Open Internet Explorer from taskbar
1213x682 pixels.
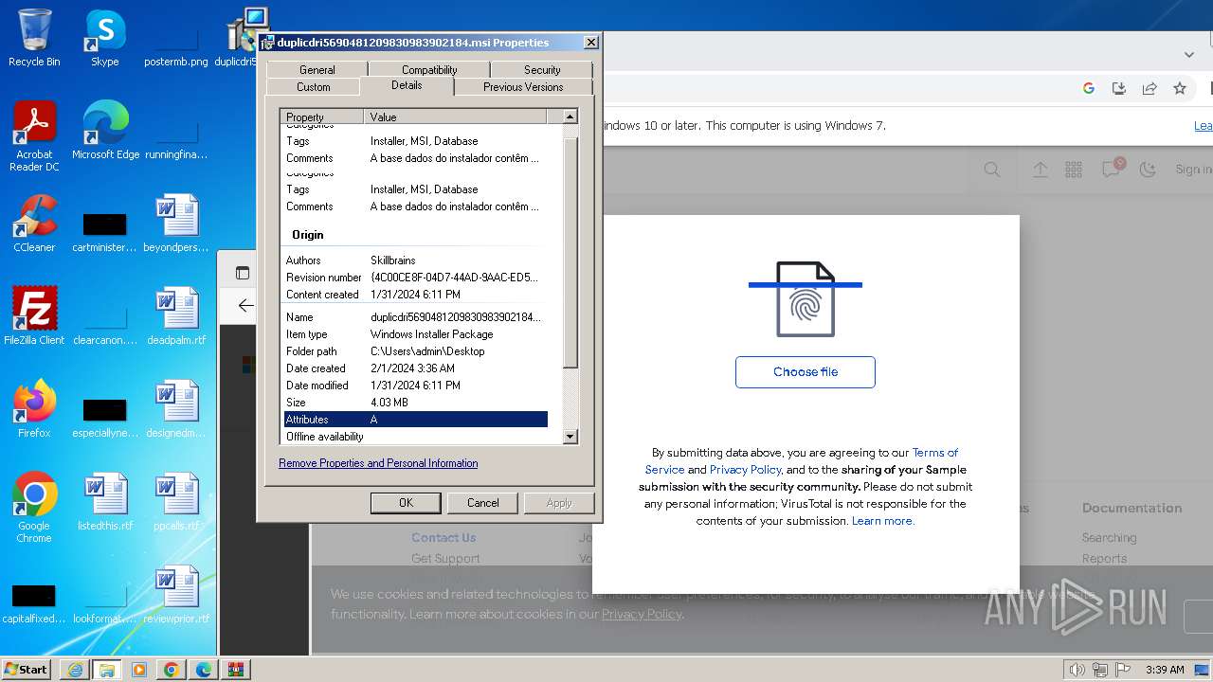click(x=75, y=670)
